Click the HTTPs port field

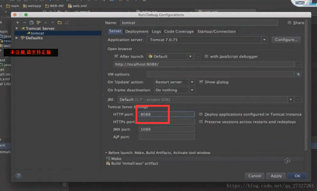[167, 122]
